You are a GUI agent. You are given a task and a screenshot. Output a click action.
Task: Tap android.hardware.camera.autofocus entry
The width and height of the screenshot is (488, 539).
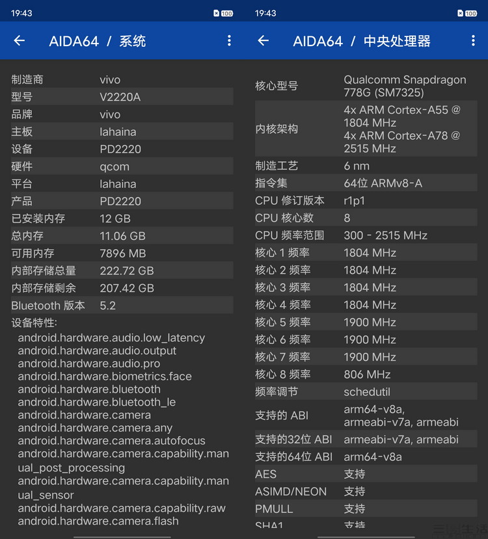(x=111, y=440)
